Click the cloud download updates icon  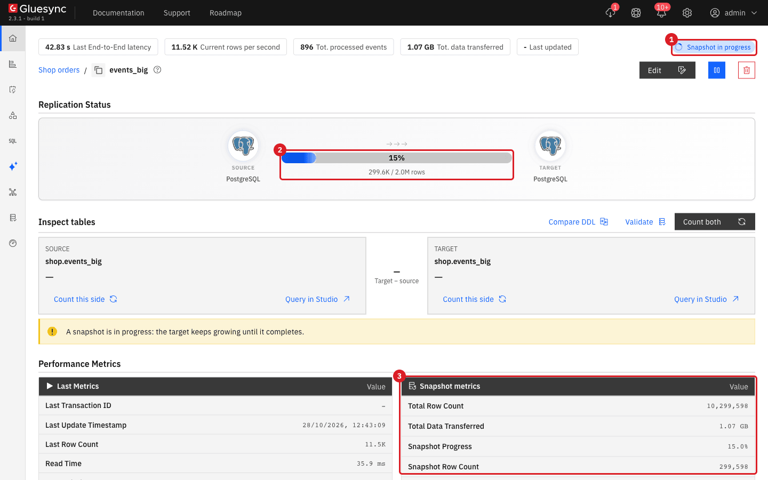(611, 13)
